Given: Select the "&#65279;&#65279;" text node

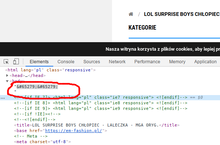Looking at the screenshot, I should pyautogui.click(x=37, y=87).
